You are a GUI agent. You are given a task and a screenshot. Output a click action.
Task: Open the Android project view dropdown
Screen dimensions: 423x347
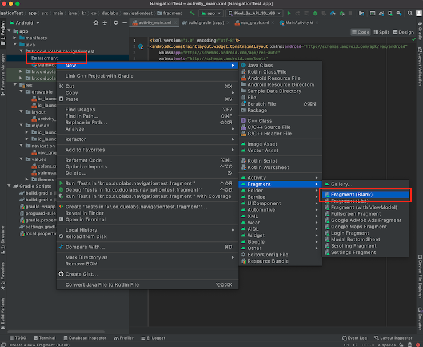tap(25, 23)
